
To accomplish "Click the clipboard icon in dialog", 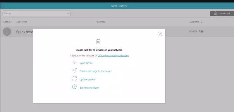I will (x=98, y=42).
